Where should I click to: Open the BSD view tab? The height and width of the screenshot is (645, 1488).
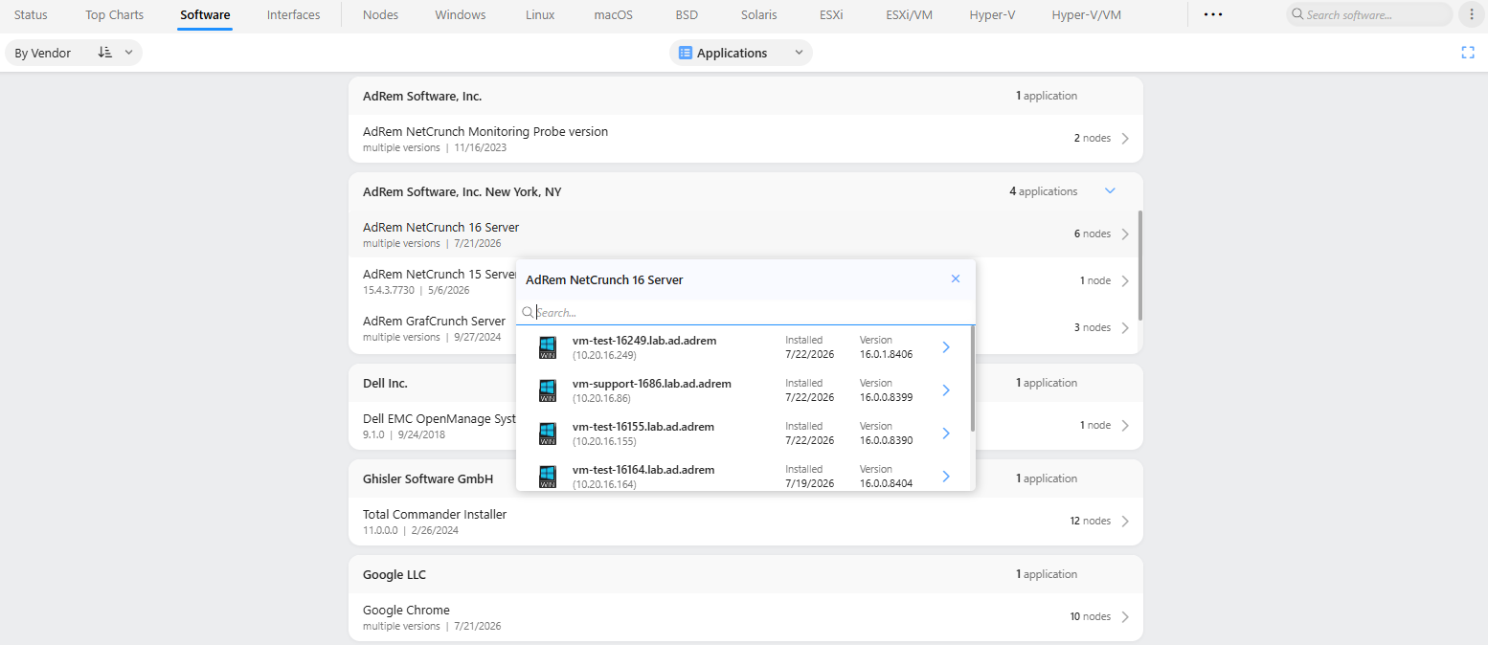pyautogui.click(x=687, y=14)
